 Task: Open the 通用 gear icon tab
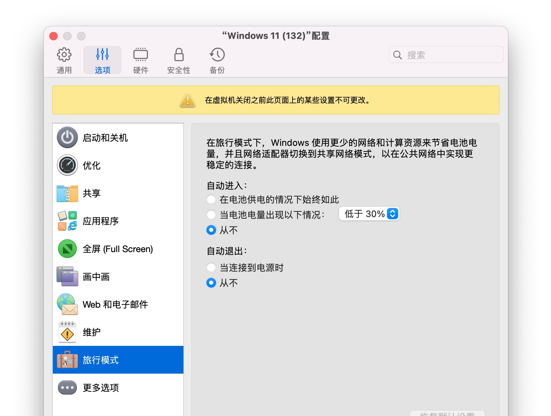[64, 60]
